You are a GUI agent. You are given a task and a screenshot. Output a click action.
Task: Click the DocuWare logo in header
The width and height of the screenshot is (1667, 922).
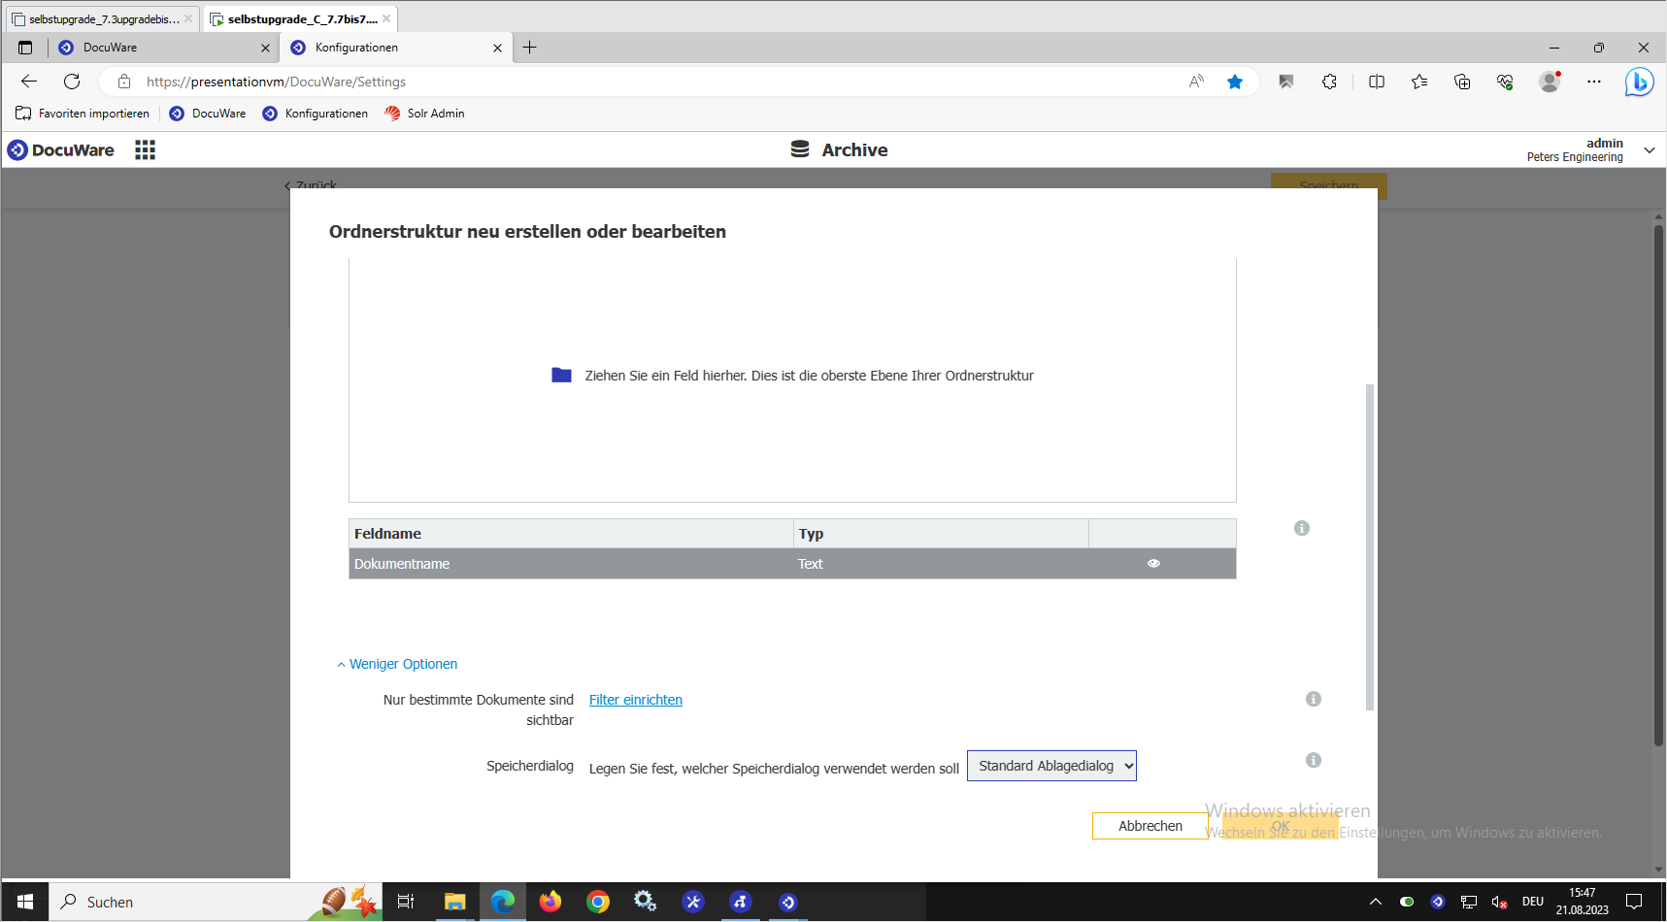pos(61,149)
